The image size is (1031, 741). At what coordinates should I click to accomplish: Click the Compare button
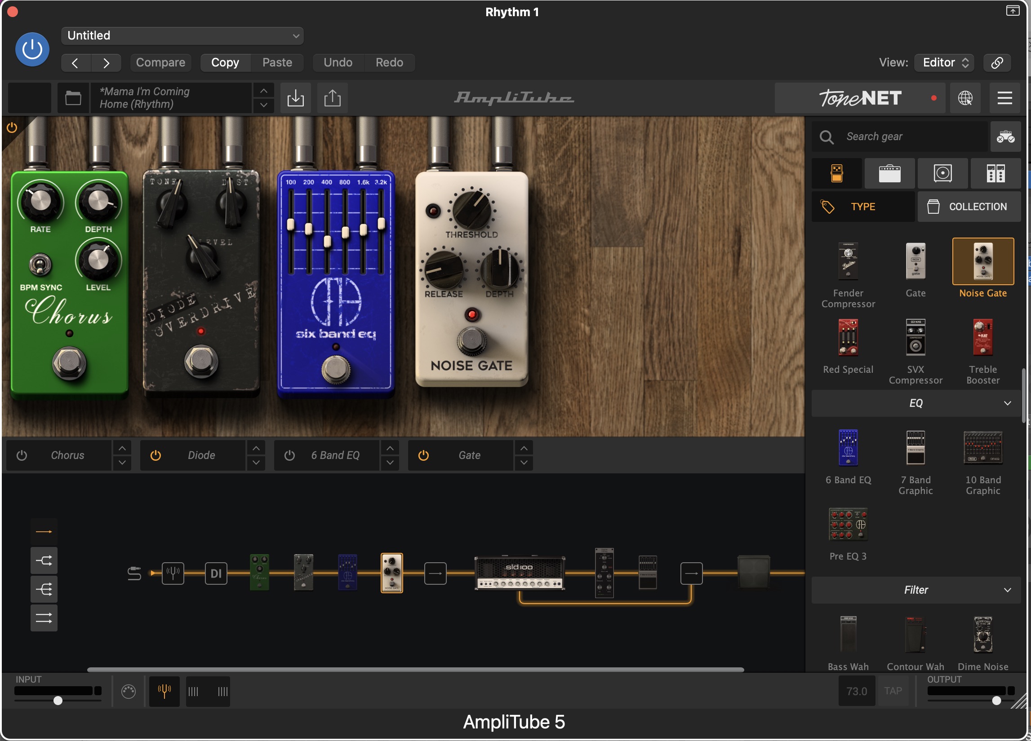[160, 62]
